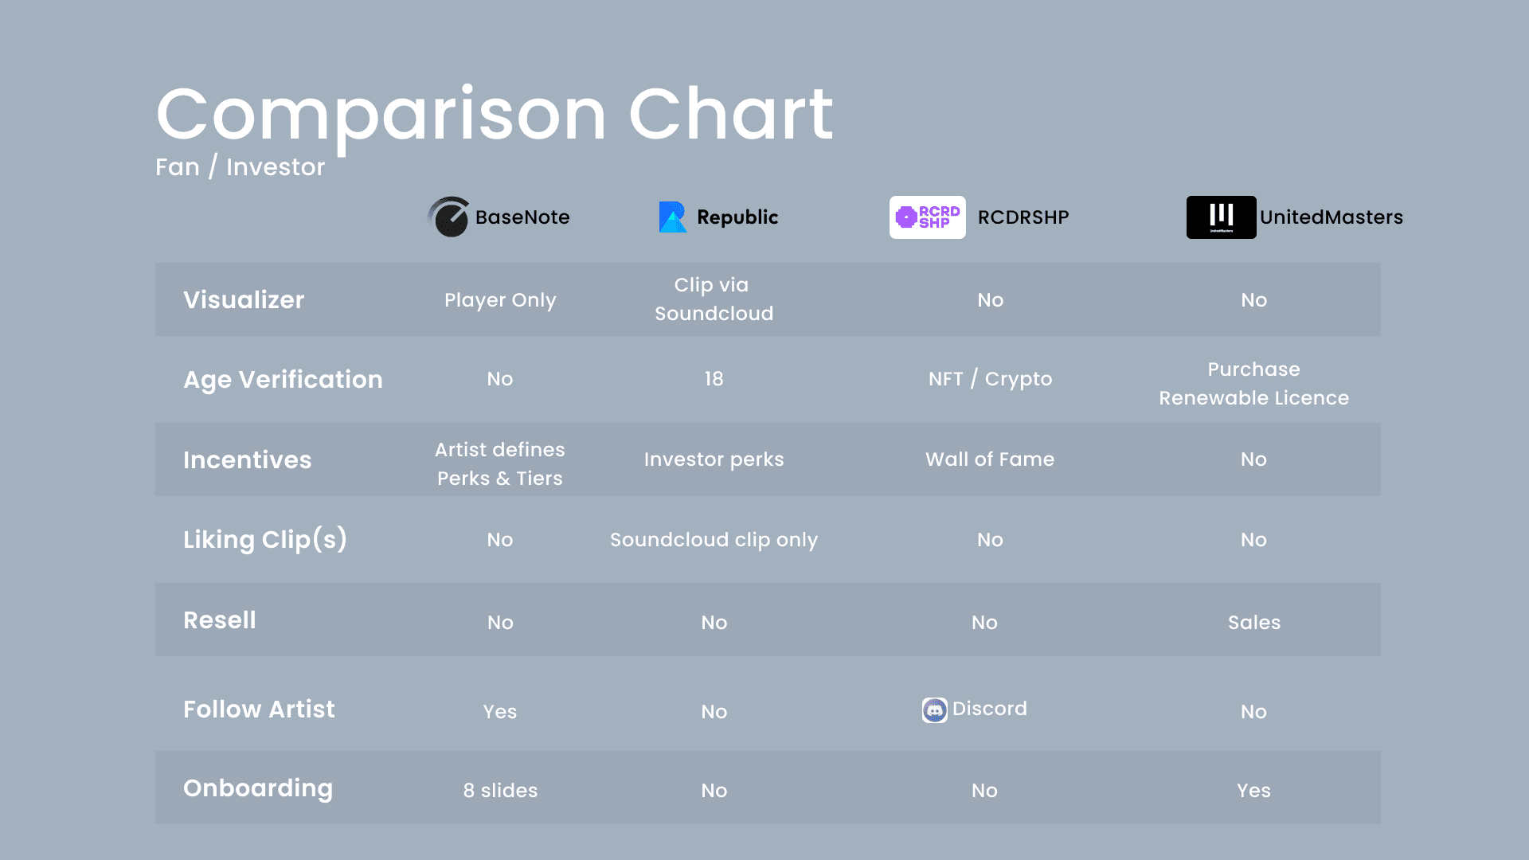Click the Onboarding row label
The height and width of the screenshot is (860, 1529).
[258, 788]
